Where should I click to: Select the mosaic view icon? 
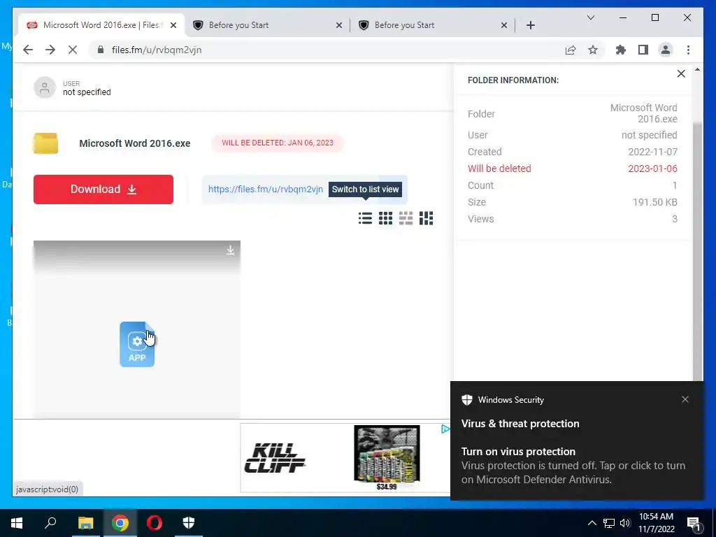point(426,218)
